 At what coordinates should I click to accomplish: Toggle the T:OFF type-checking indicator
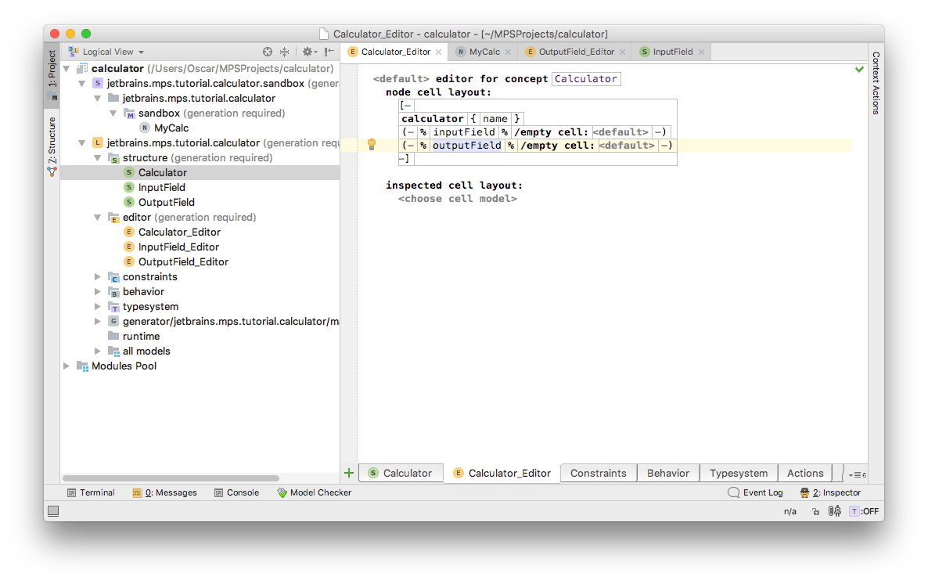(x=864, y=511)
